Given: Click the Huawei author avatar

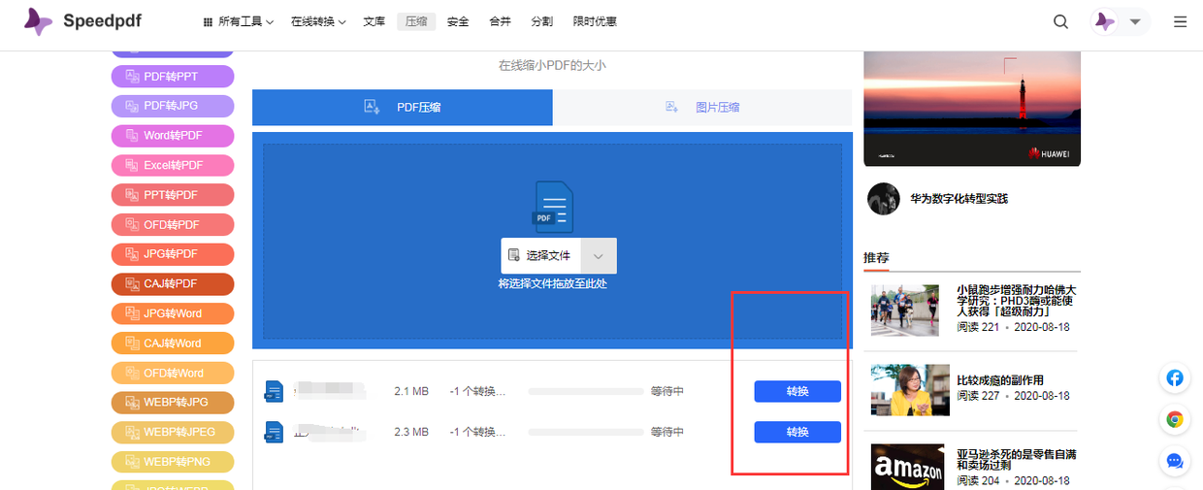Looking at the screenshot, I should tap(883, 198).
